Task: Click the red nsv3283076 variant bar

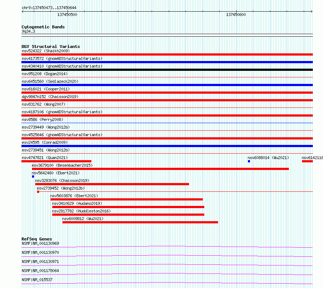Action: (112, 184)
